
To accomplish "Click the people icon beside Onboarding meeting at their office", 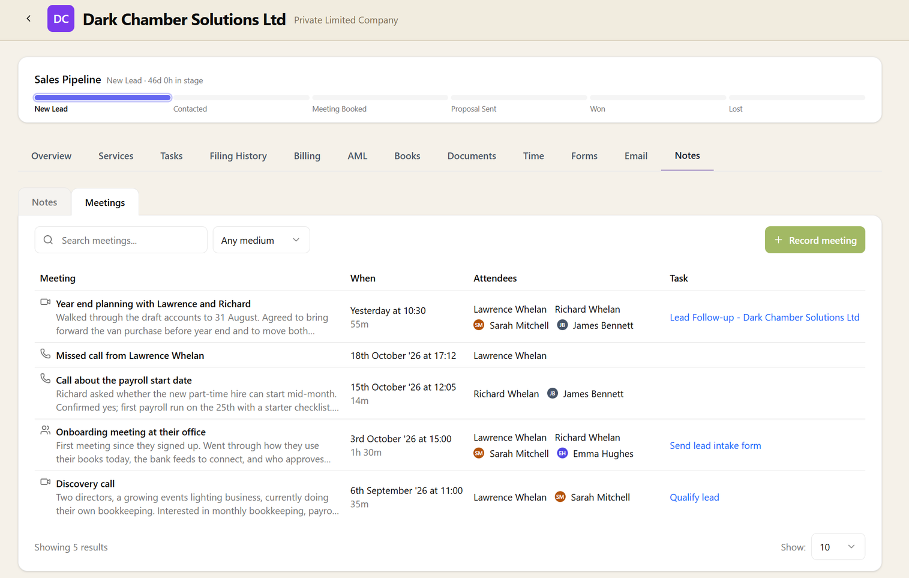I will pyautogui.click(x=45, y=430).
